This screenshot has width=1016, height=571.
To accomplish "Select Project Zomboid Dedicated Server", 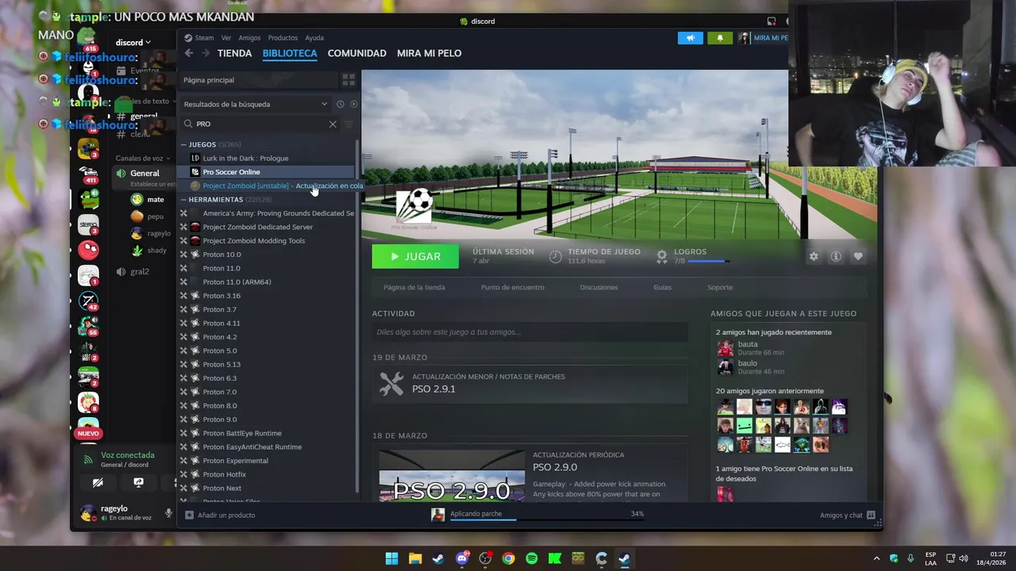I will click(x=257, y=227).
